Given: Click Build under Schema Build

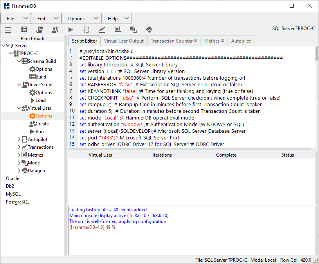Looking at the screenshot, I should click(x=41, y=77).
